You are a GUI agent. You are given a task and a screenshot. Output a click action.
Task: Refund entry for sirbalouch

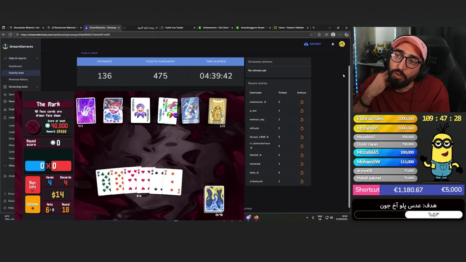(x=302, y=181)
